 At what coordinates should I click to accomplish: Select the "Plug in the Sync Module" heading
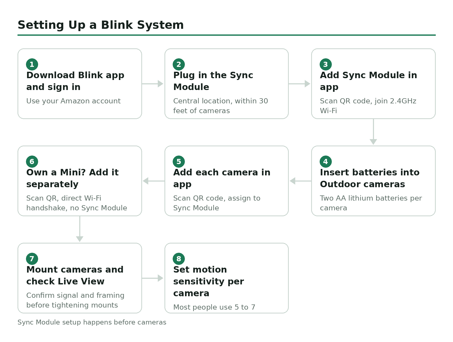click(x=213, y=81)
